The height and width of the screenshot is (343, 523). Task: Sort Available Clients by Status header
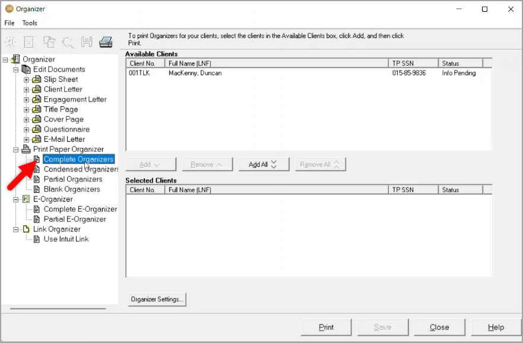461,63
